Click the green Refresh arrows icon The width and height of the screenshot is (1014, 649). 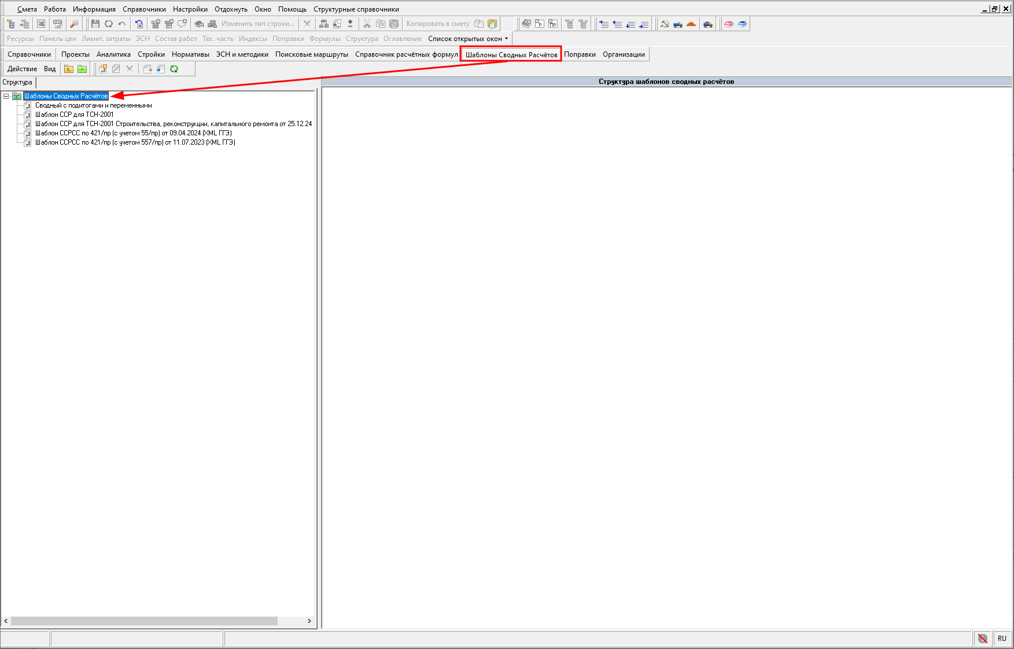tap(174, 69)
